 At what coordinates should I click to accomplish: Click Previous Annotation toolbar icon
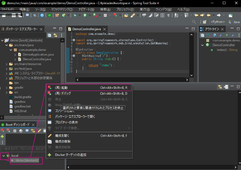point(186,15)
